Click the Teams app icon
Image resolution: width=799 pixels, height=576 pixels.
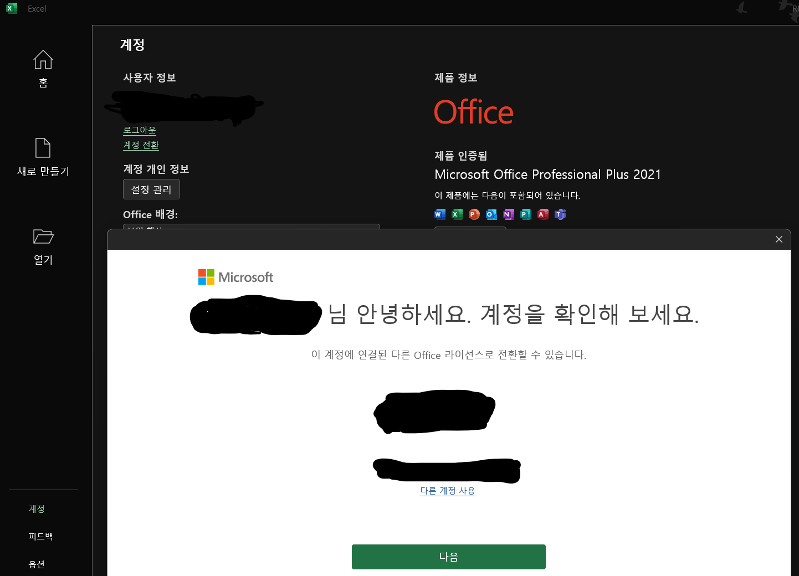[x=560, y=214]
